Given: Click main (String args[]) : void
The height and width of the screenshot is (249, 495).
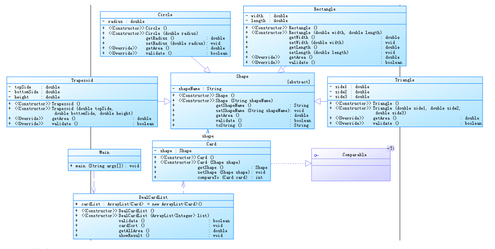Looking at the screenshot, I should pyautogui.click(x=107, y=166).
